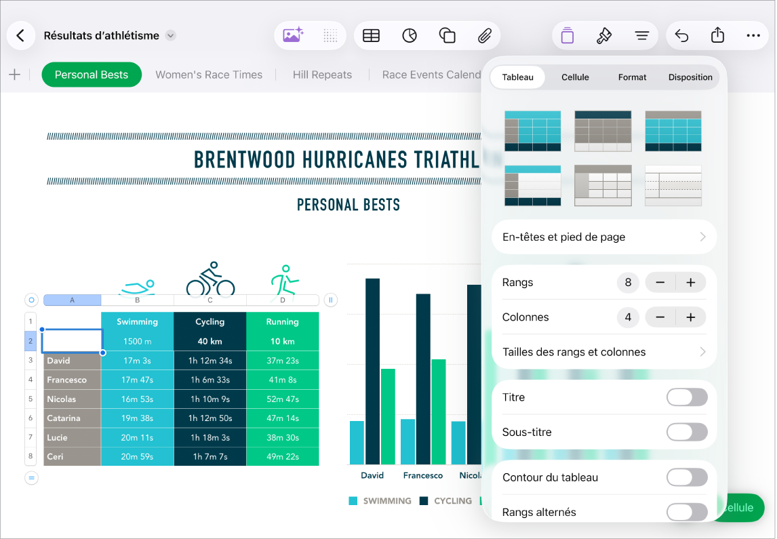Activate Rangs alternés

point(687,512)
